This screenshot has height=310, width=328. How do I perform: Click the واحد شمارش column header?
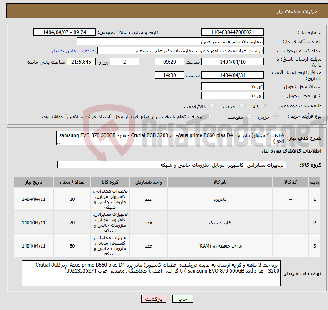[149, 182]
